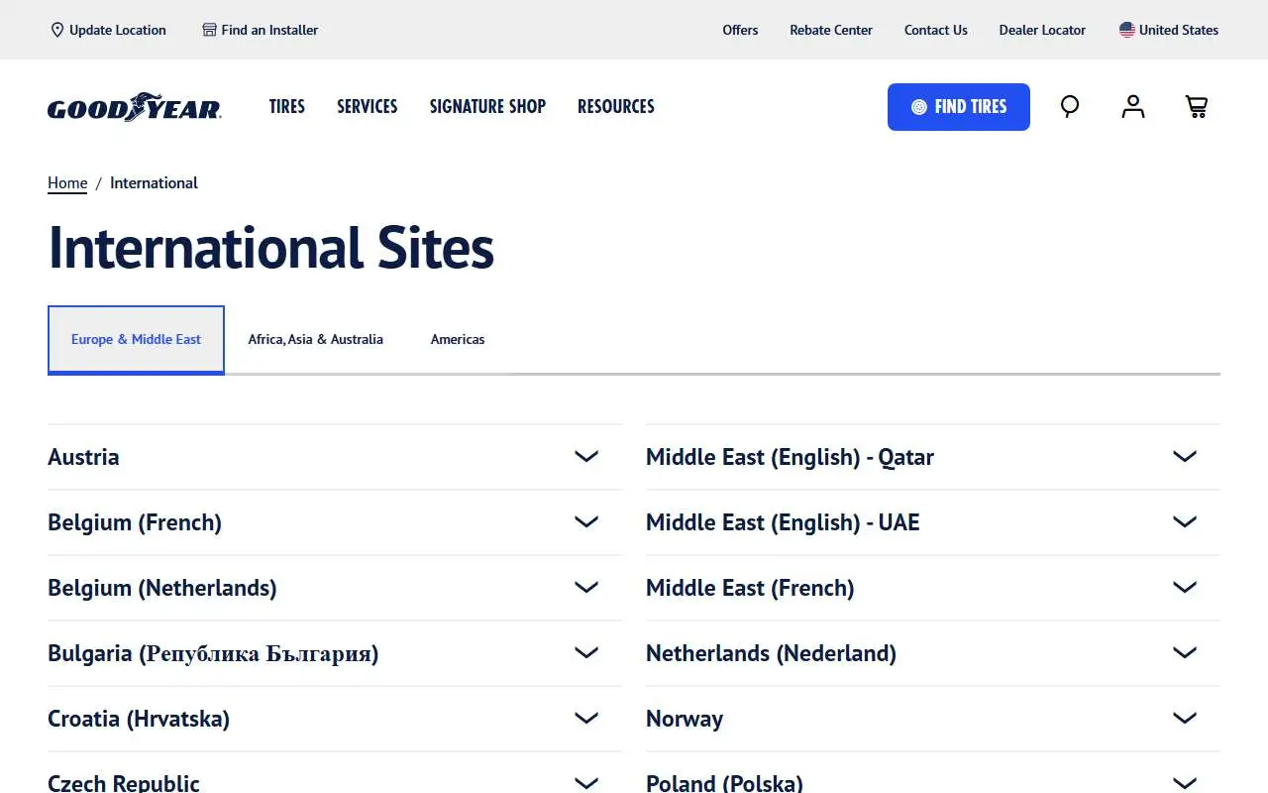Expand the Austria chevron
1268x793 pixels.
(x=586, y=457)
